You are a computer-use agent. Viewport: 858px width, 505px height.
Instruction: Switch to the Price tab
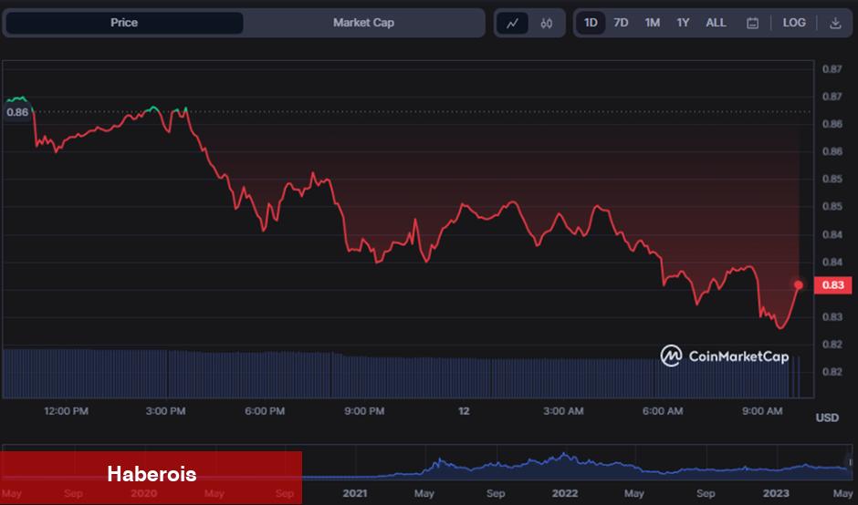tap(124, 23)
